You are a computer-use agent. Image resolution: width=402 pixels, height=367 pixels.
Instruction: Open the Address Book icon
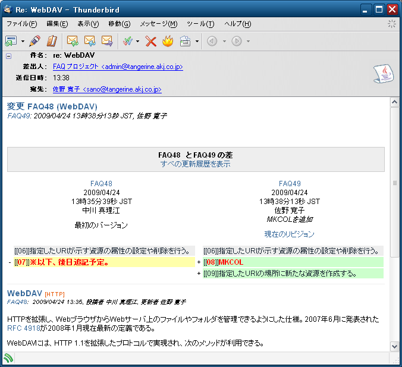pyautogui.click(x=52, y=41)
